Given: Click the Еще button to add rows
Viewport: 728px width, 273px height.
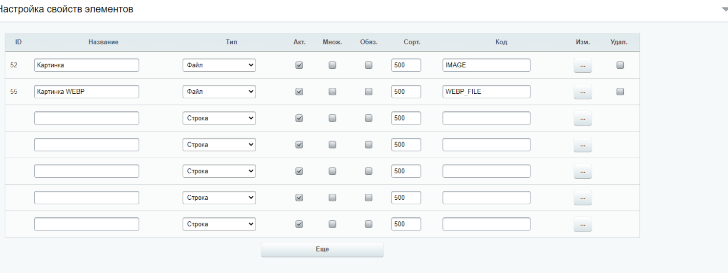Looking at the screenshot, I should [322, 249].
